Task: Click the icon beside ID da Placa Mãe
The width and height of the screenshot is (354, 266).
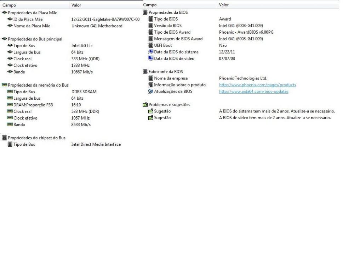Action: (x=10, y=19)
